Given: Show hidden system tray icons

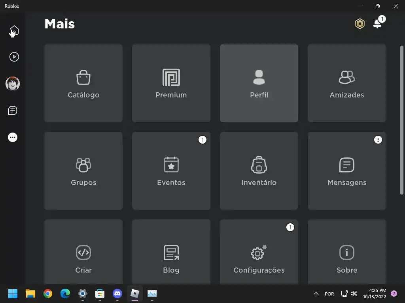Looking at the screenshot, I should pos(316,294).
